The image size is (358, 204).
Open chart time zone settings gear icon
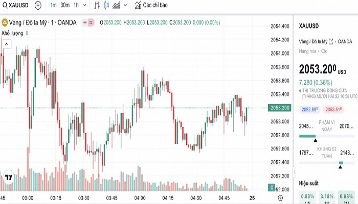pos(280,197)
